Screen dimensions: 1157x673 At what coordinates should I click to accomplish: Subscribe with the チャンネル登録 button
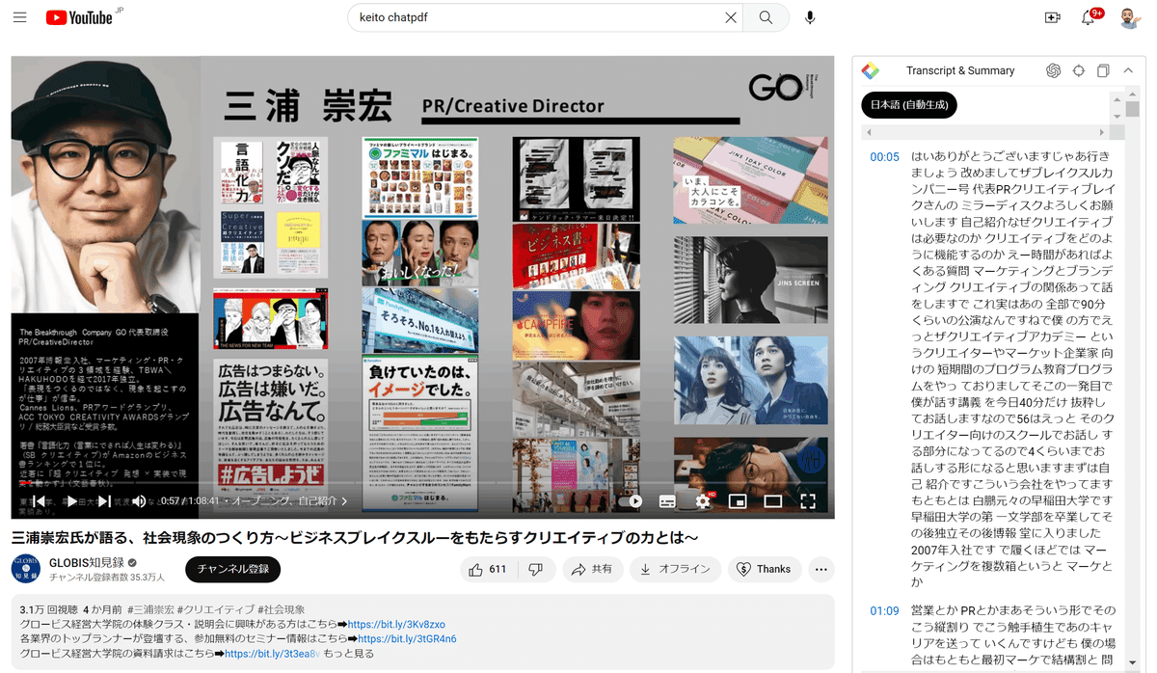pyautogui.click(x=232, y=569)
